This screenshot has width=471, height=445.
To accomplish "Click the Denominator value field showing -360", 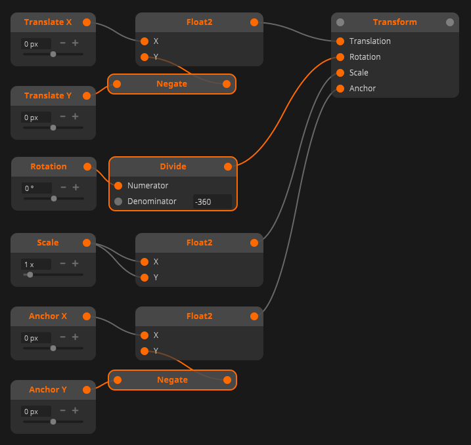I will click(212, 201).
